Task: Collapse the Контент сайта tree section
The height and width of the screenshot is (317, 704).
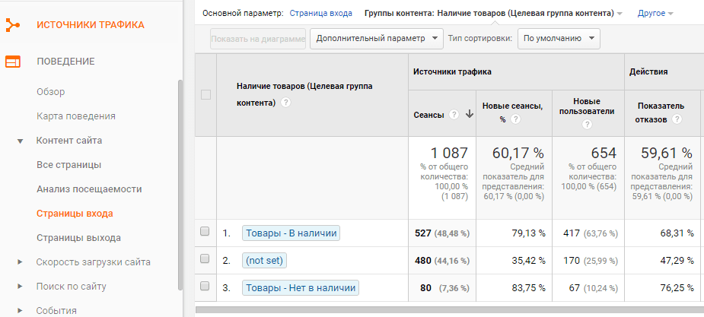Action: 20,141
